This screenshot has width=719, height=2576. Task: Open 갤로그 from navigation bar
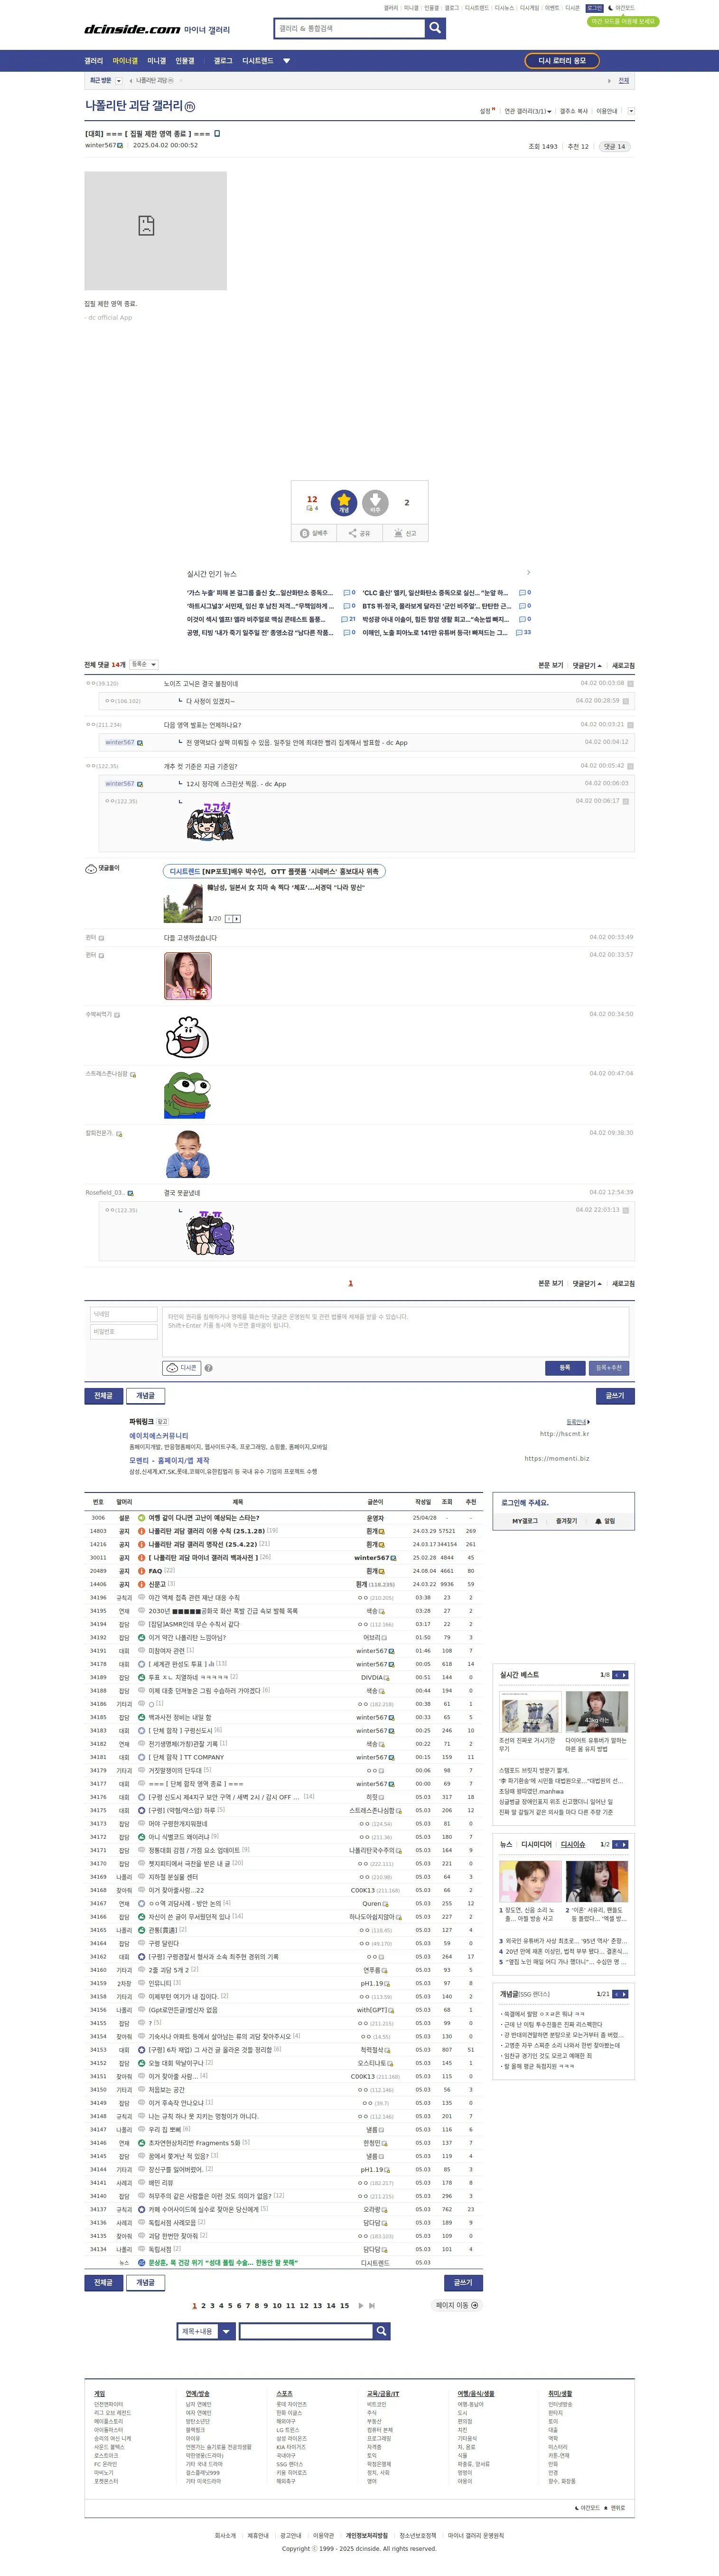[223, 61]
